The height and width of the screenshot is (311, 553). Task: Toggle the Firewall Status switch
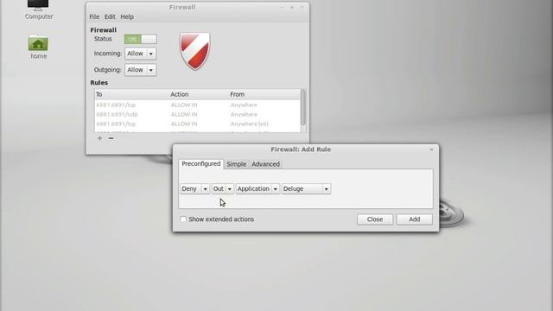coord(140,39)
